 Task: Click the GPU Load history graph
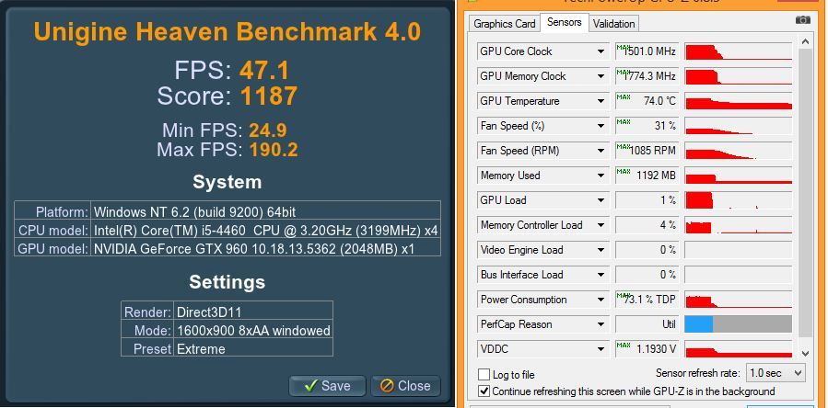tap(739, 200)
